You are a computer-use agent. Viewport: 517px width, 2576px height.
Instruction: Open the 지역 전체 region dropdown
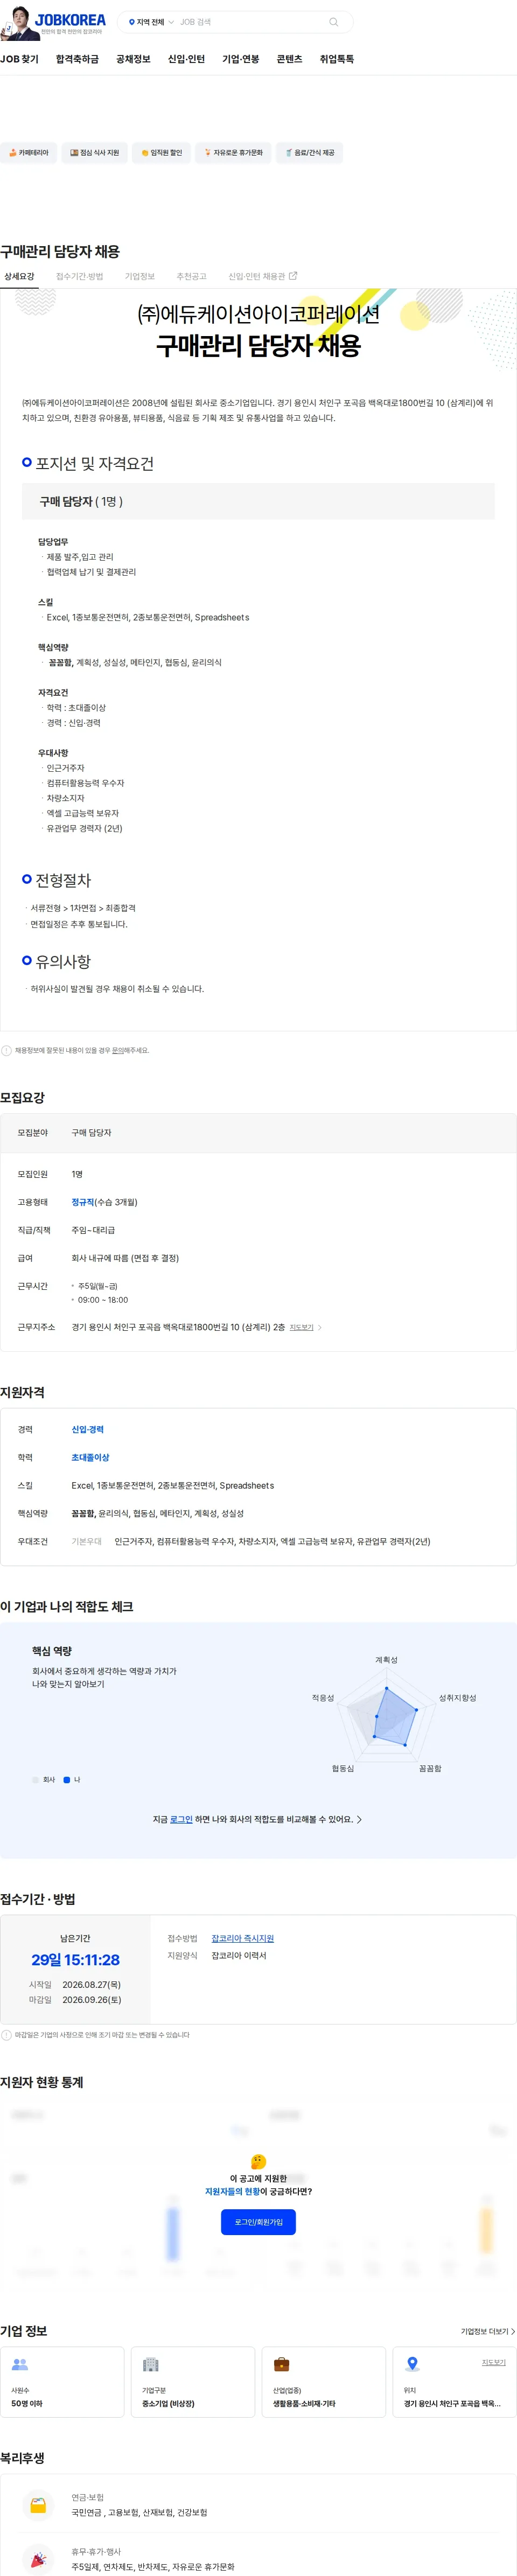151,22
